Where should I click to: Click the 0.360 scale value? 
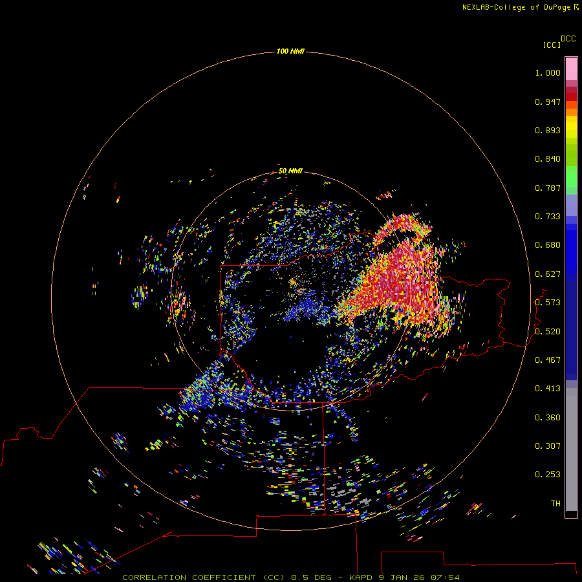click(548, 418)
